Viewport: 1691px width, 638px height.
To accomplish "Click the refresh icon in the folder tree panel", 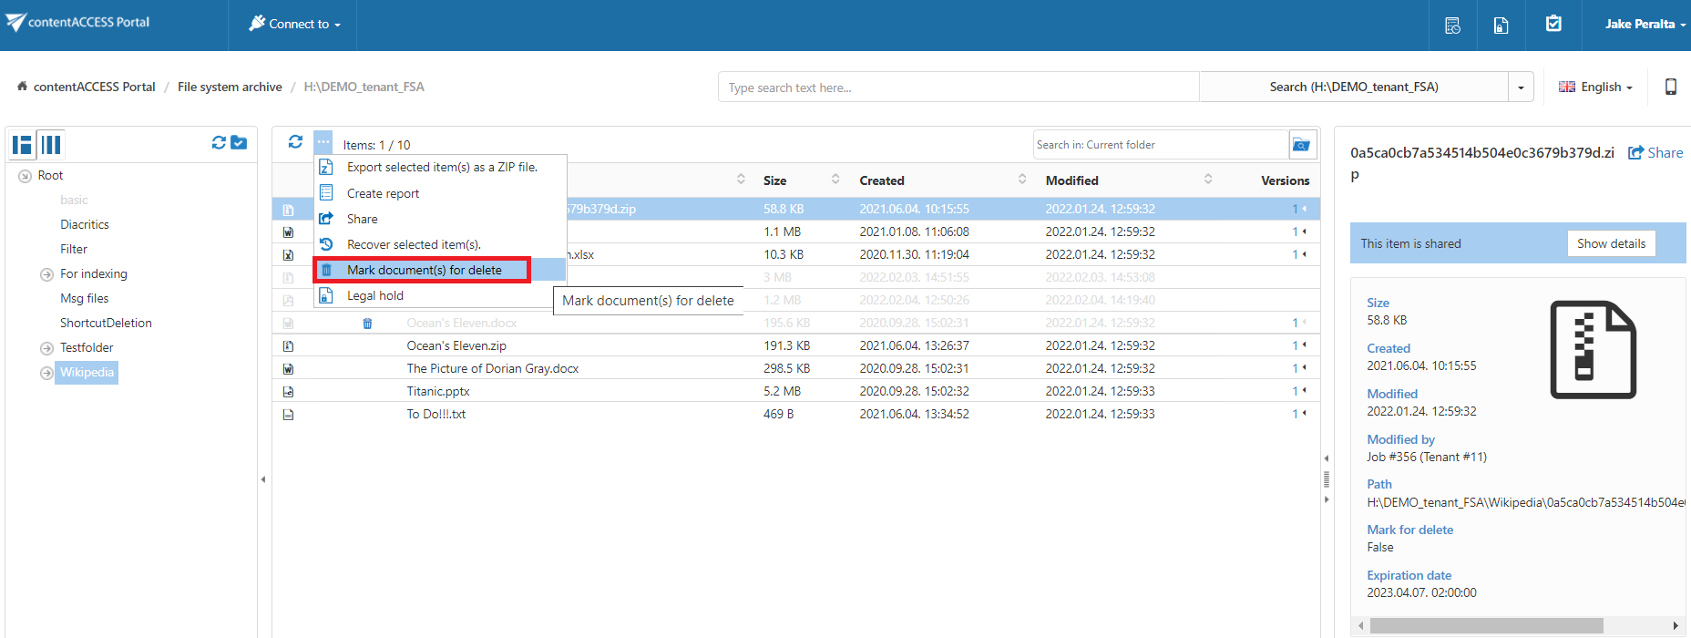I will (x=219, y=143).
